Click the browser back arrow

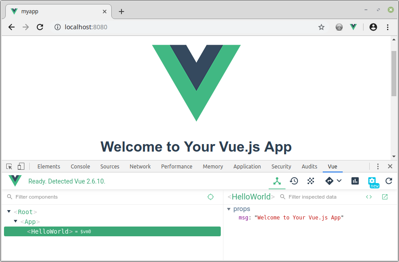[x=12, y=27]
